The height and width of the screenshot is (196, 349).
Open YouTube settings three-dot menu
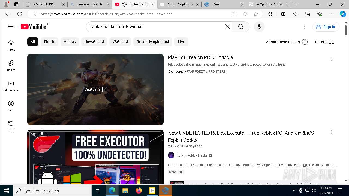tap(305, 27)
